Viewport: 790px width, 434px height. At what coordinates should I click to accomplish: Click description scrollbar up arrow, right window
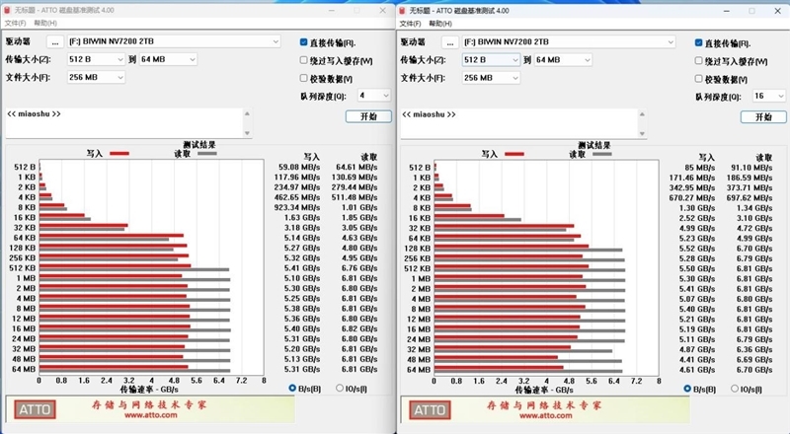pos(642,113)
